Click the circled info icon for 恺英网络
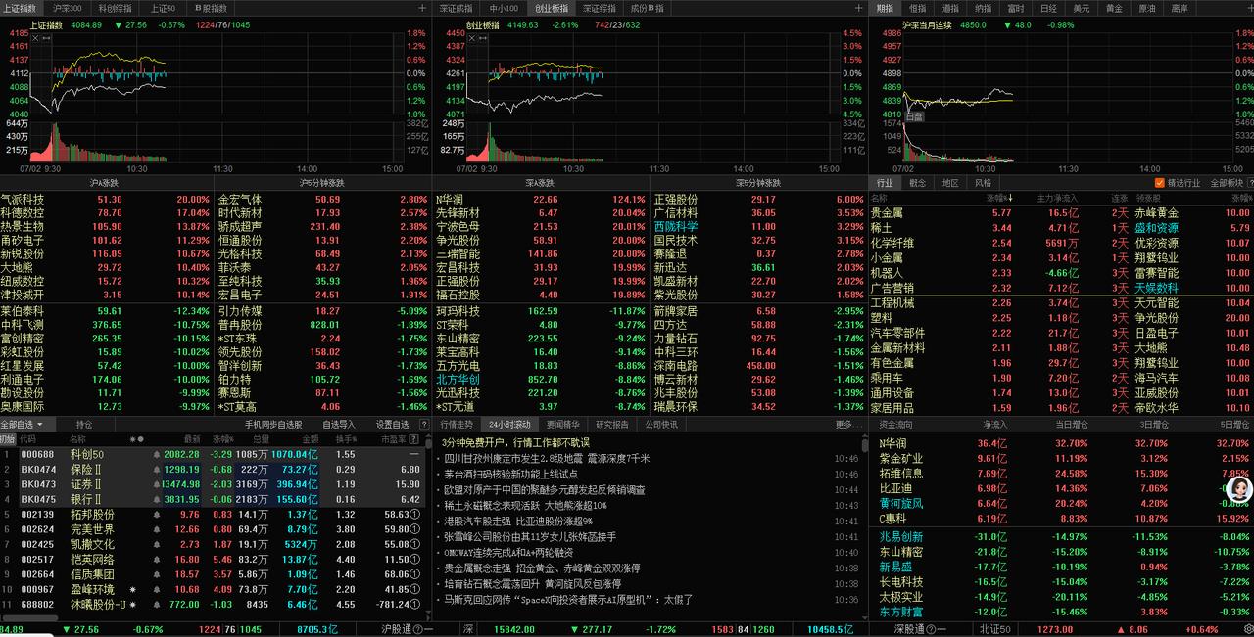This screenshot has height=637, width=1254. click(x=415, y=560)
